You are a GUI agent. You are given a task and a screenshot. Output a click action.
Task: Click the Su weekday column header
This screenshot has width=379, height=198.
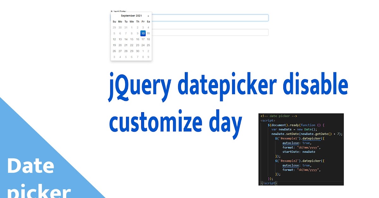click(114, 21)
